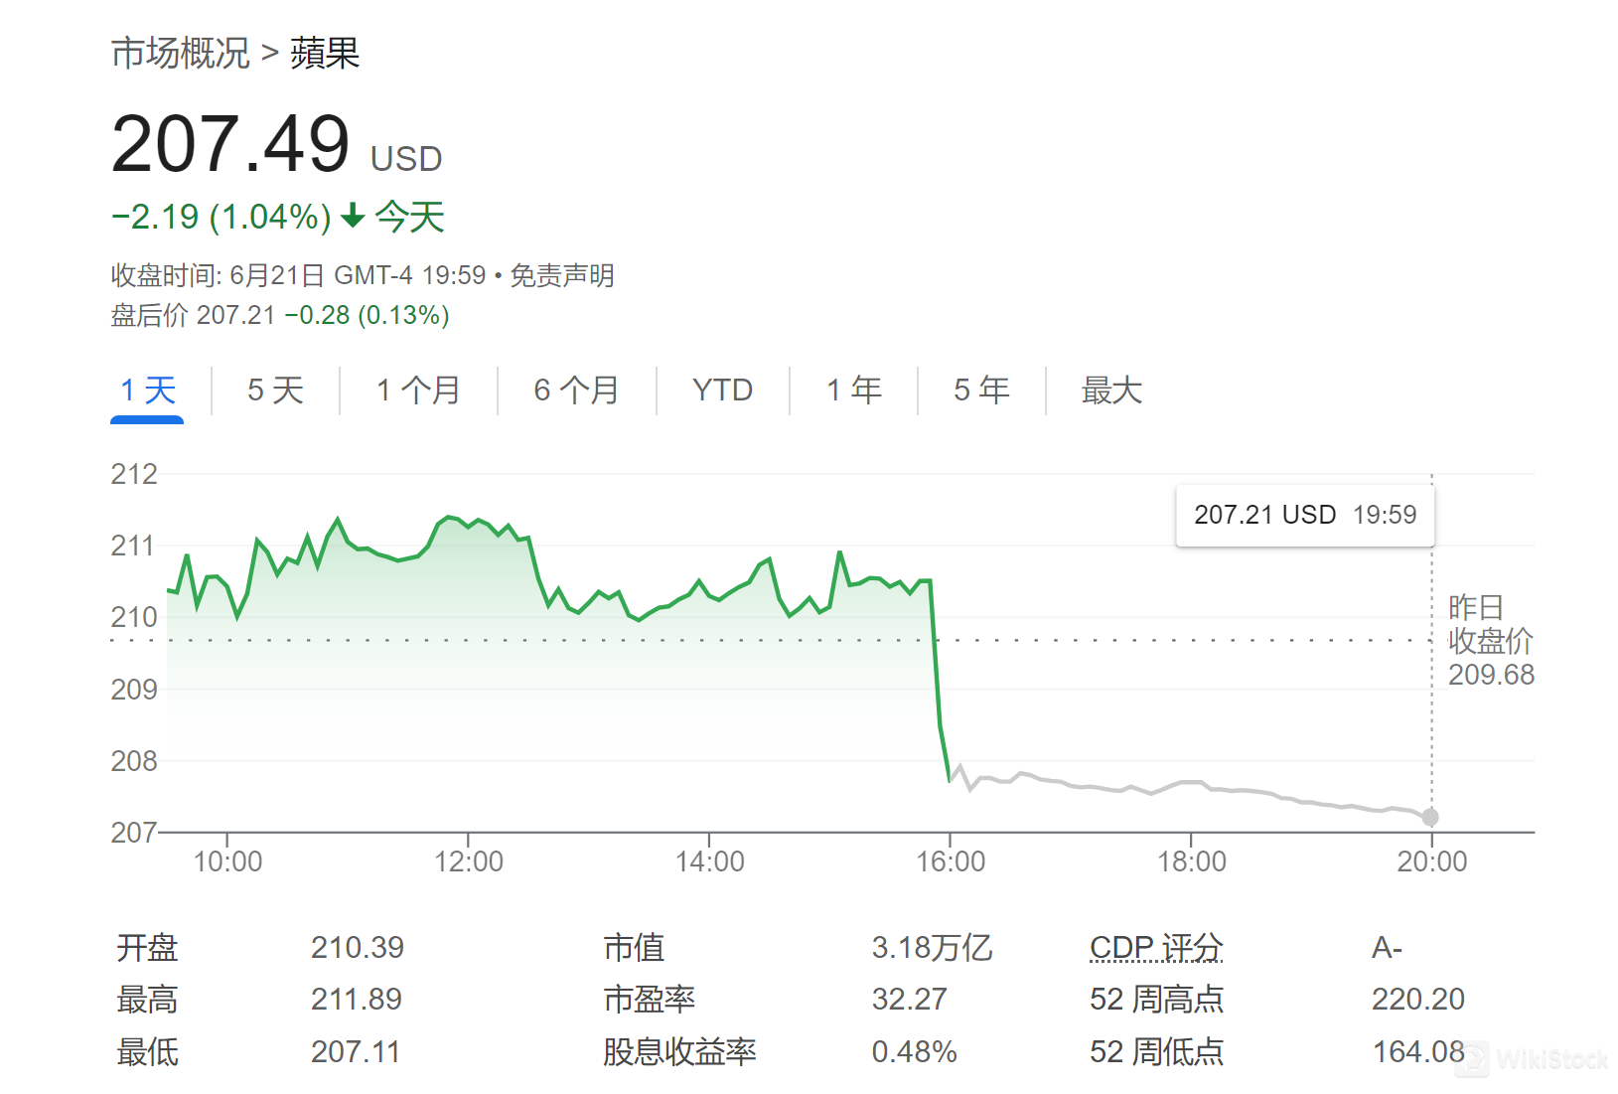Click the 市场概况 breadcrumb link
This screenshot has width=1618, height=1094.
point(180,53)
